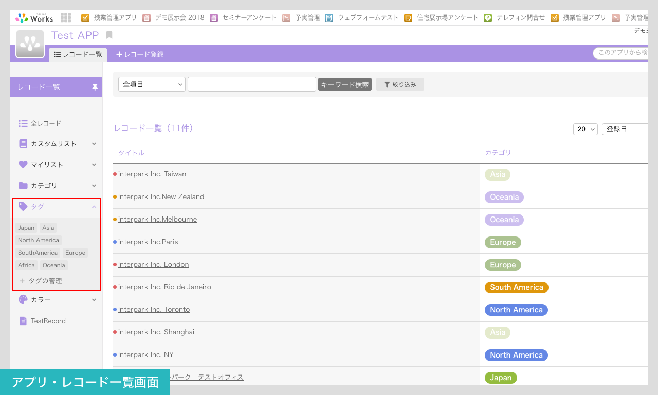Click the bookmark icon beside Test APP
Screen dimensions: 658x395
(109, 35)
